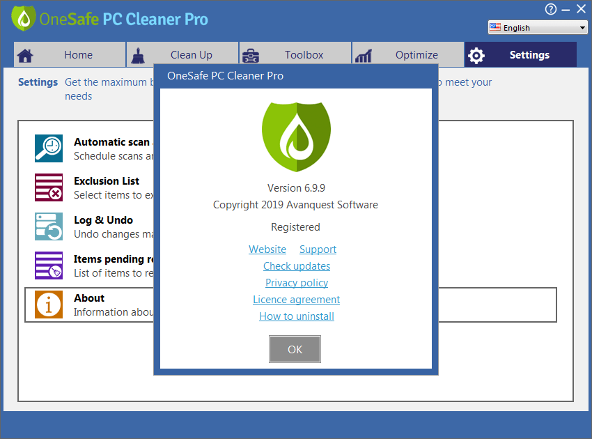Click the gear icon on Settings tab

[x=476, y=56]
